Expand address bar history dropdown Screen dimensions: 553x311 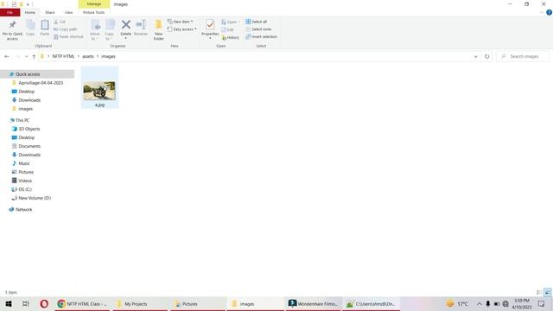[x=475, y=56]
